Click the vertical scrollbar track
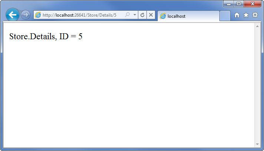264x151 pixels. (257, 85)
